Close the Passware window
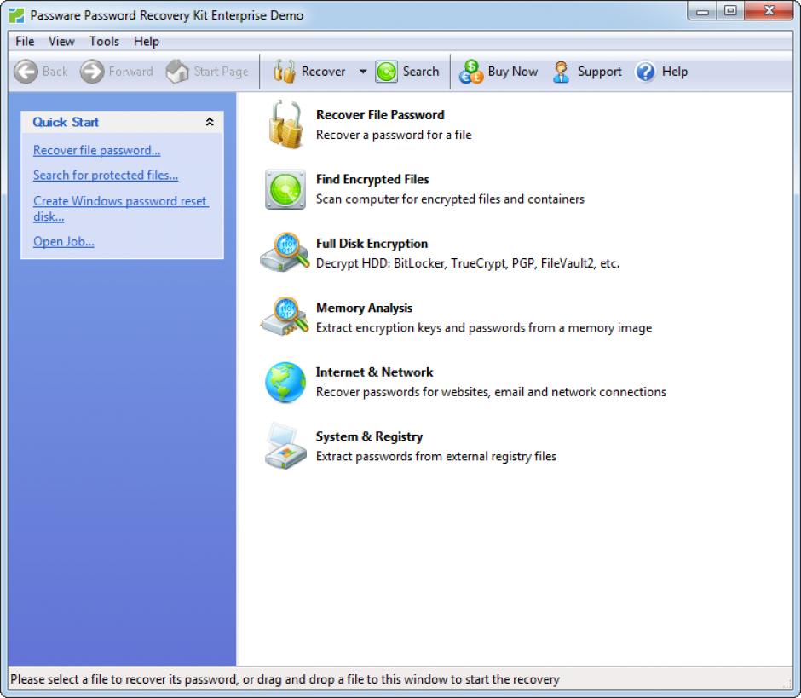 [769, 11]
